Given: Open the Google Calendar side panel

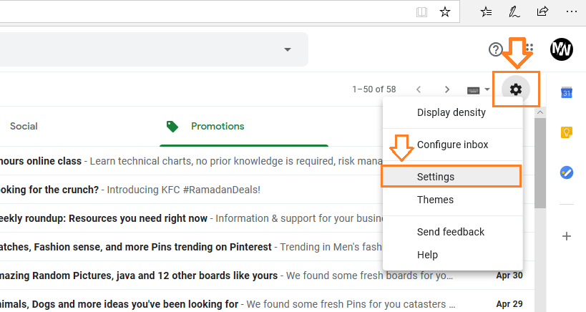Looking at the screenshot, I should 567,92.
